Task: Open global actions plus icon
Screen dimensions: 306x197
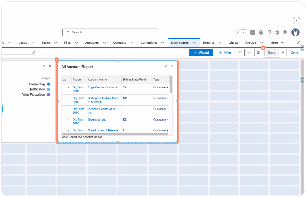Action: click(x=253, y=32)
